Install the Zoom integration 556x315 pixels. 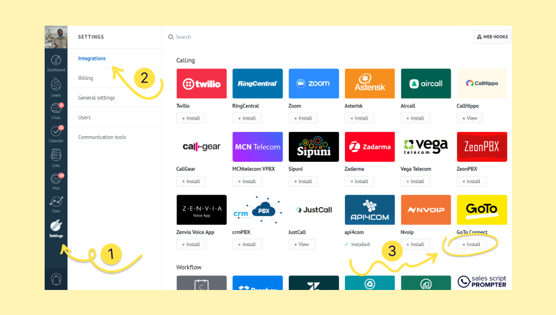[303, 118]
